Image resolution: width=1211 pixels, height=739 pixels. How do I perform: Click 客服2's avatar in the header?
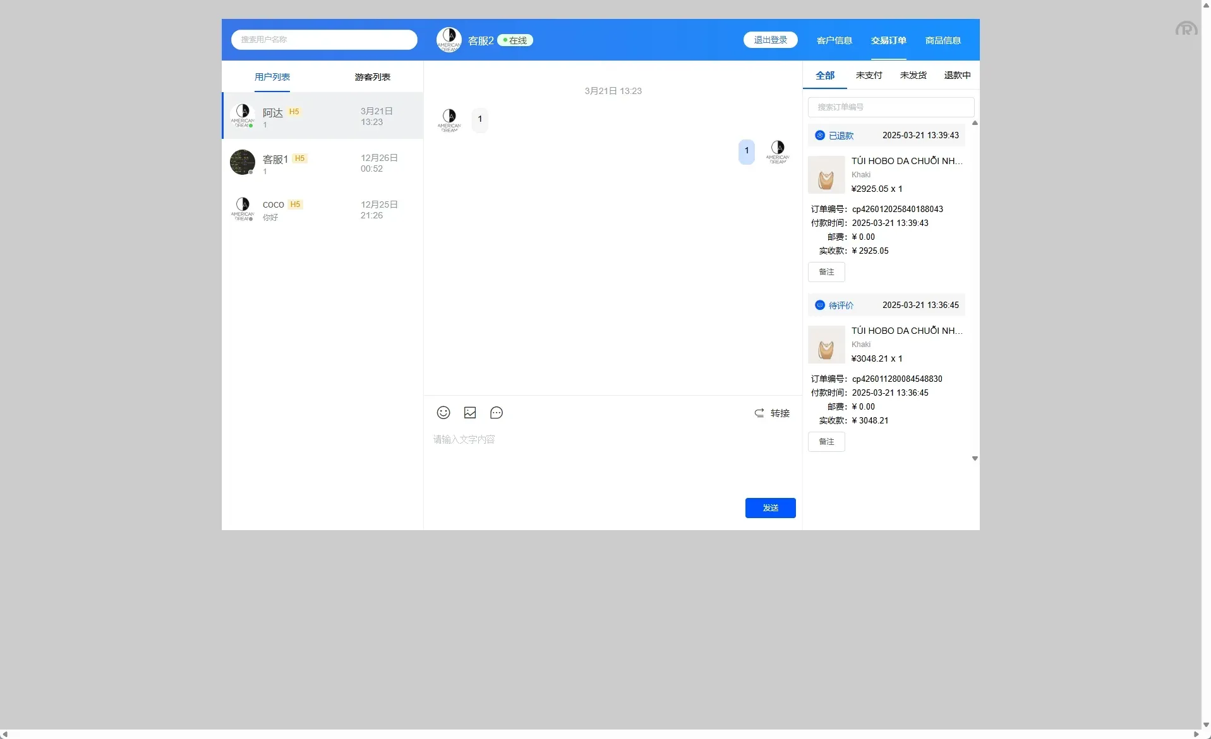pyautogui.click(x=449, y=39)
